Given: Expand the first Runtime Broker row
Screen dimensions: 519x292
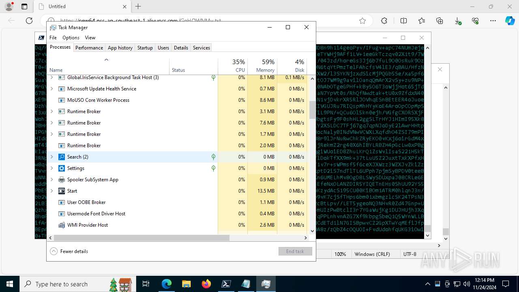Looking at the screenshot, I should (51, 112).
